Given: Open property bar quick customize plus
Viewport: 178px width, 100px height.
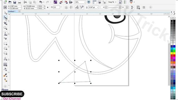Looking at the screenshot, I should pos(150,7).
